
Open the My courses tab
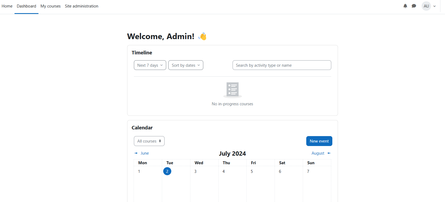51,6
